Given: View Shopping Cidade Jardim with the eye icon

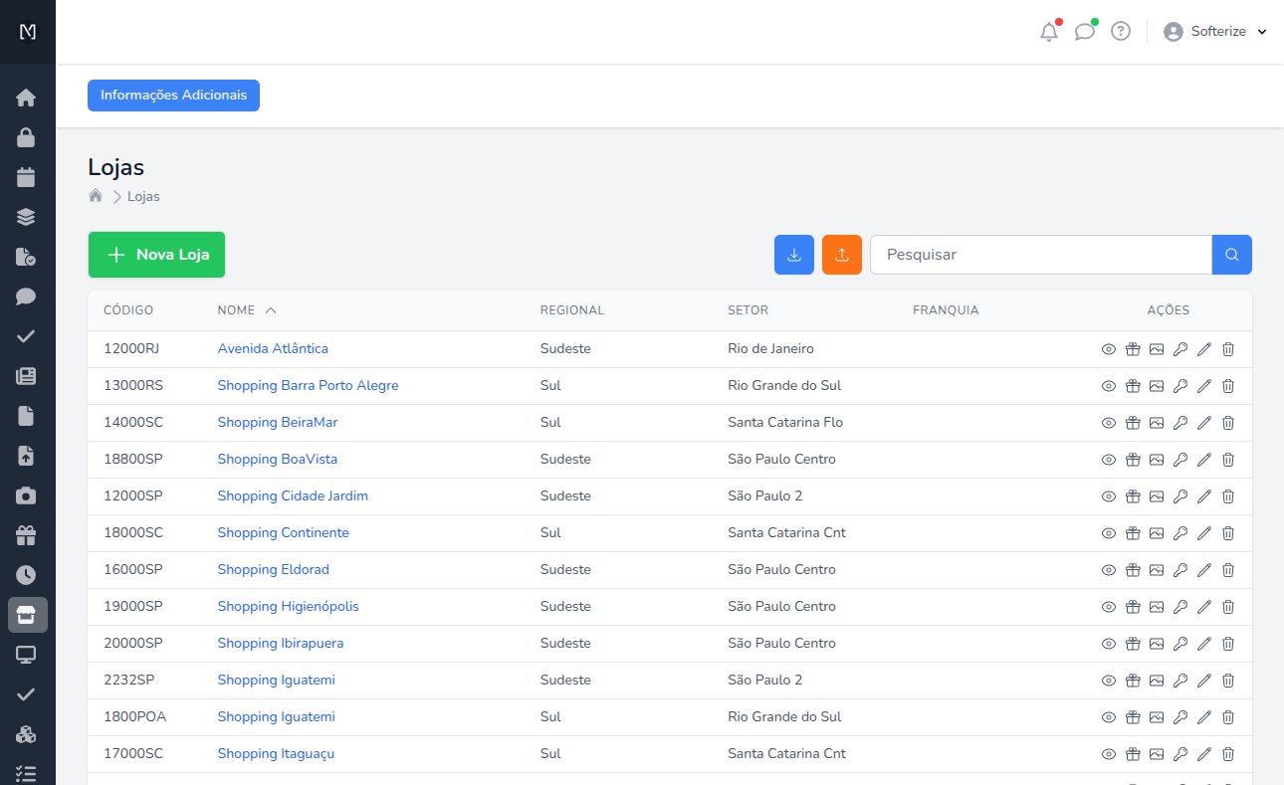Looking at the screenshot, I should coord(1108,495).
